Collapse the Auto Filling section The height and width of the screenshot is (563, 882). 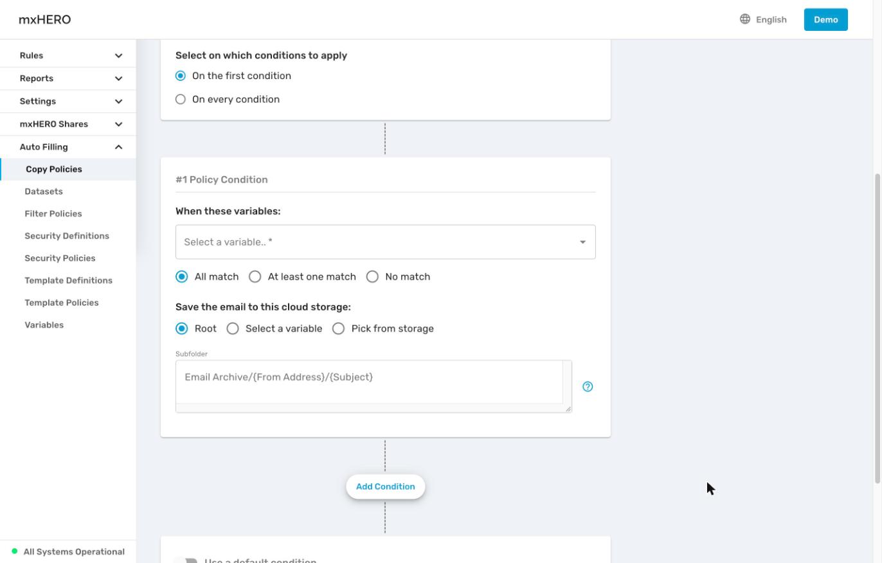(x=68, y=147)
